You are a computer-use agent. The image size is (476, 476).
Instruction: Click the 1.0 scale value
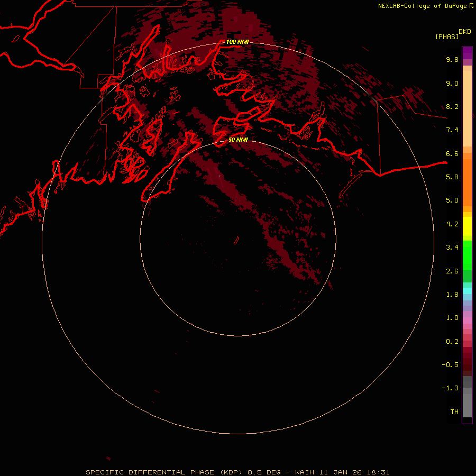(452, 318)
